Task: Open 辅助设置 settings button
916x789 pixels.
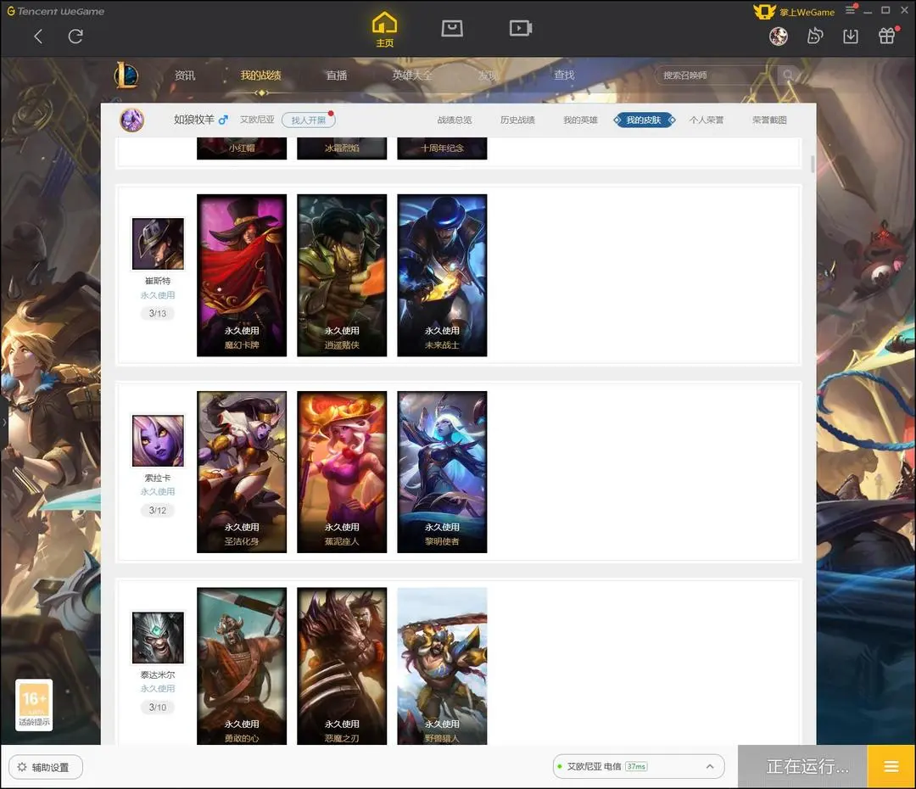Action: click(46, 767)
